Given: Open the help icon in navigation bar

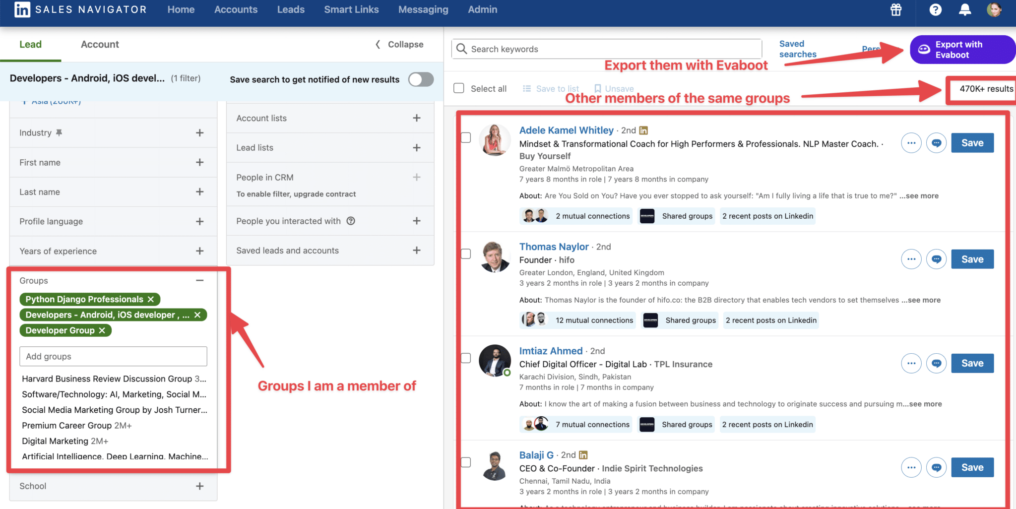Looking at the screenshot, I should pyautogui.click(x=936, y=9).
